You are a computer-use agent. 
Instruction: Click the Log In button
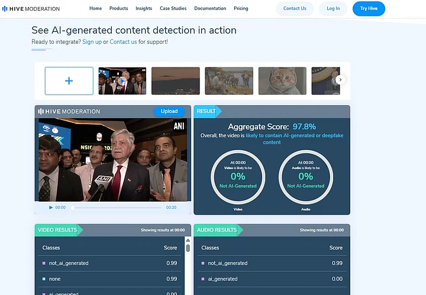click(x=333, y=9)
